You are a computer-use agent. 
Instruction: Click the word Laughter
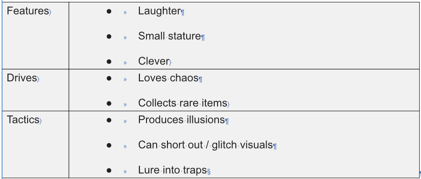(x=159, y=11)
